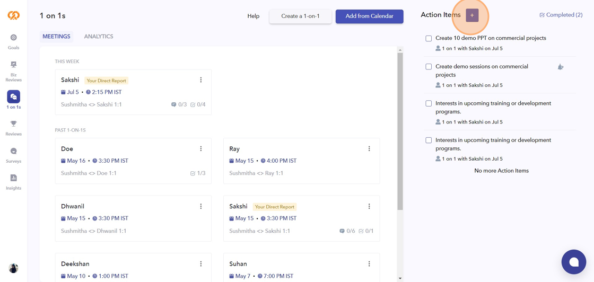Open the Deekshan meeting card
Viewport: 594px width, 282px height.
tap(133, 268)
